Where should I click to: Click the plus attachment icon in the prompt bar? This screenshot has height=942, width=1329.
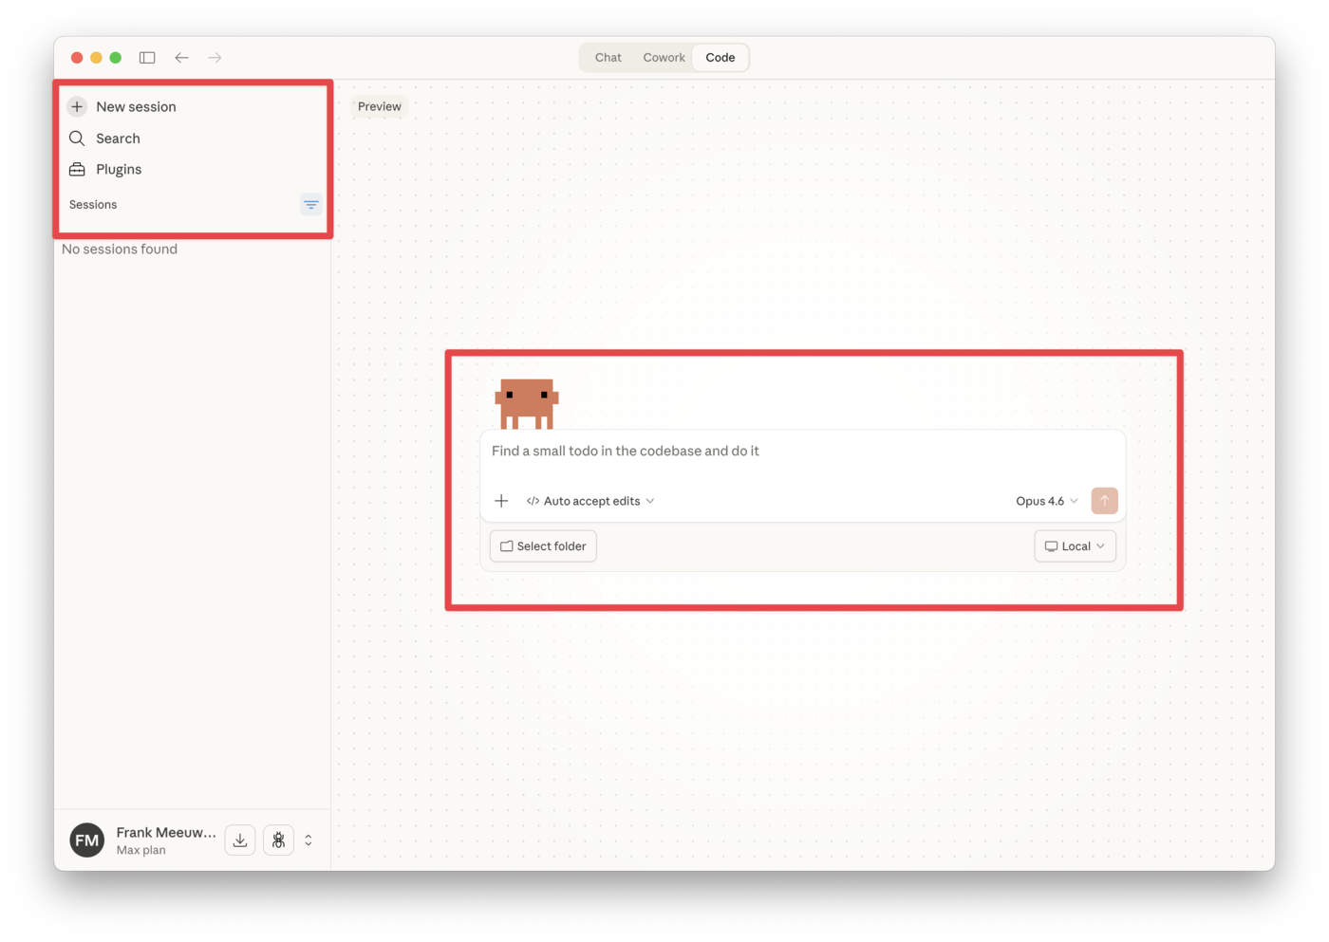[501, 500]
